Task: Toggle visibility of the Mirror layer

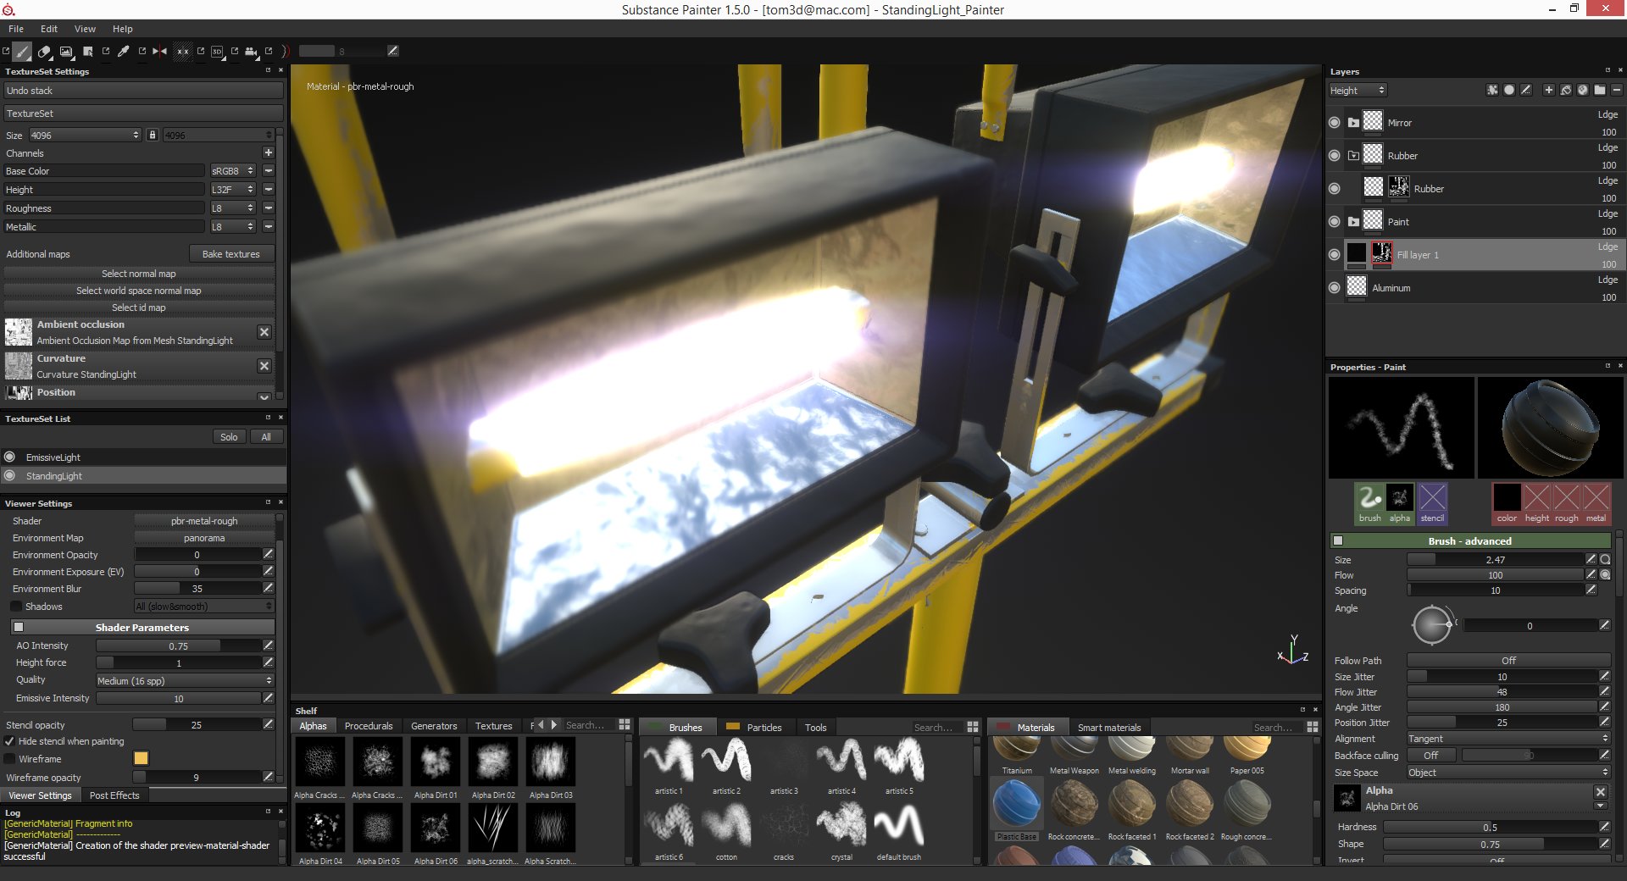Action: click(x=1333, y=122)
